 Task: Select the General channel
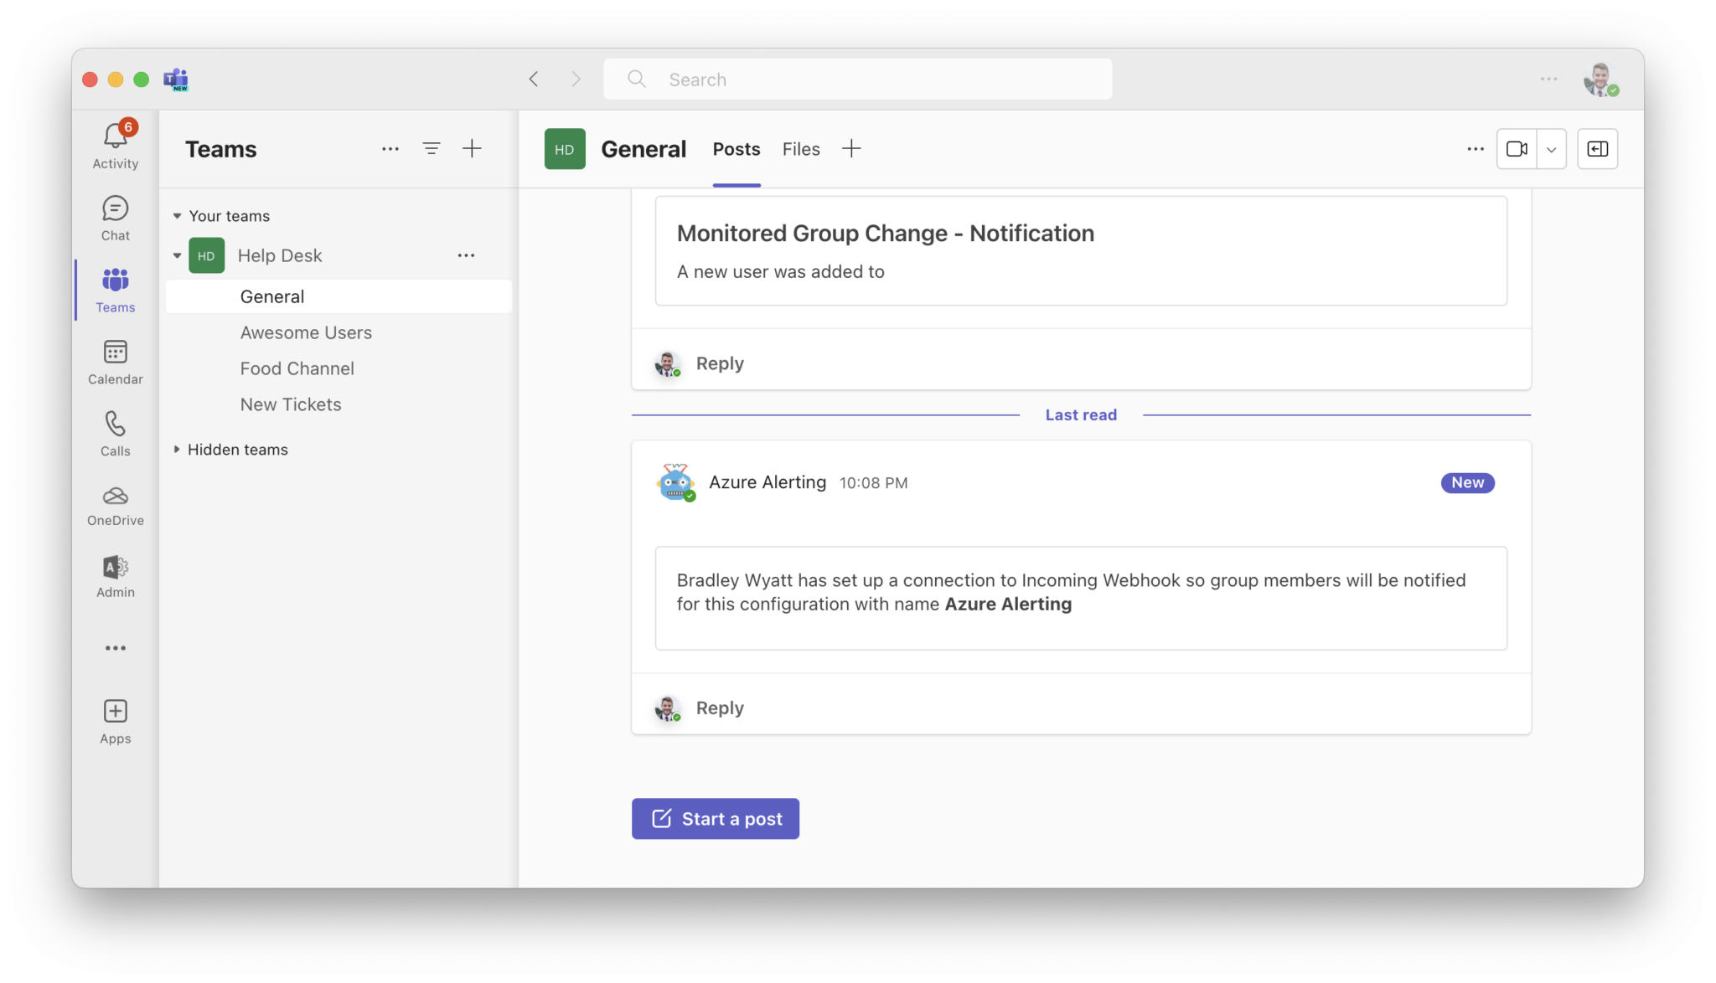click(339, 296)
